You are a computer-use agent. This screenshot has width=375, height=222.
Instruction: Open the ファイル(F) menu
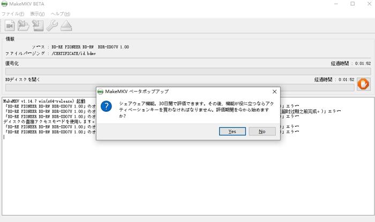tap(13, 14)
